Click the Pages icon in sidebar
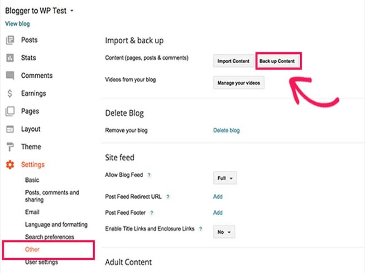The height and width of the screenshot is (273, 365). pyautogui.click(x=10, y=111)
